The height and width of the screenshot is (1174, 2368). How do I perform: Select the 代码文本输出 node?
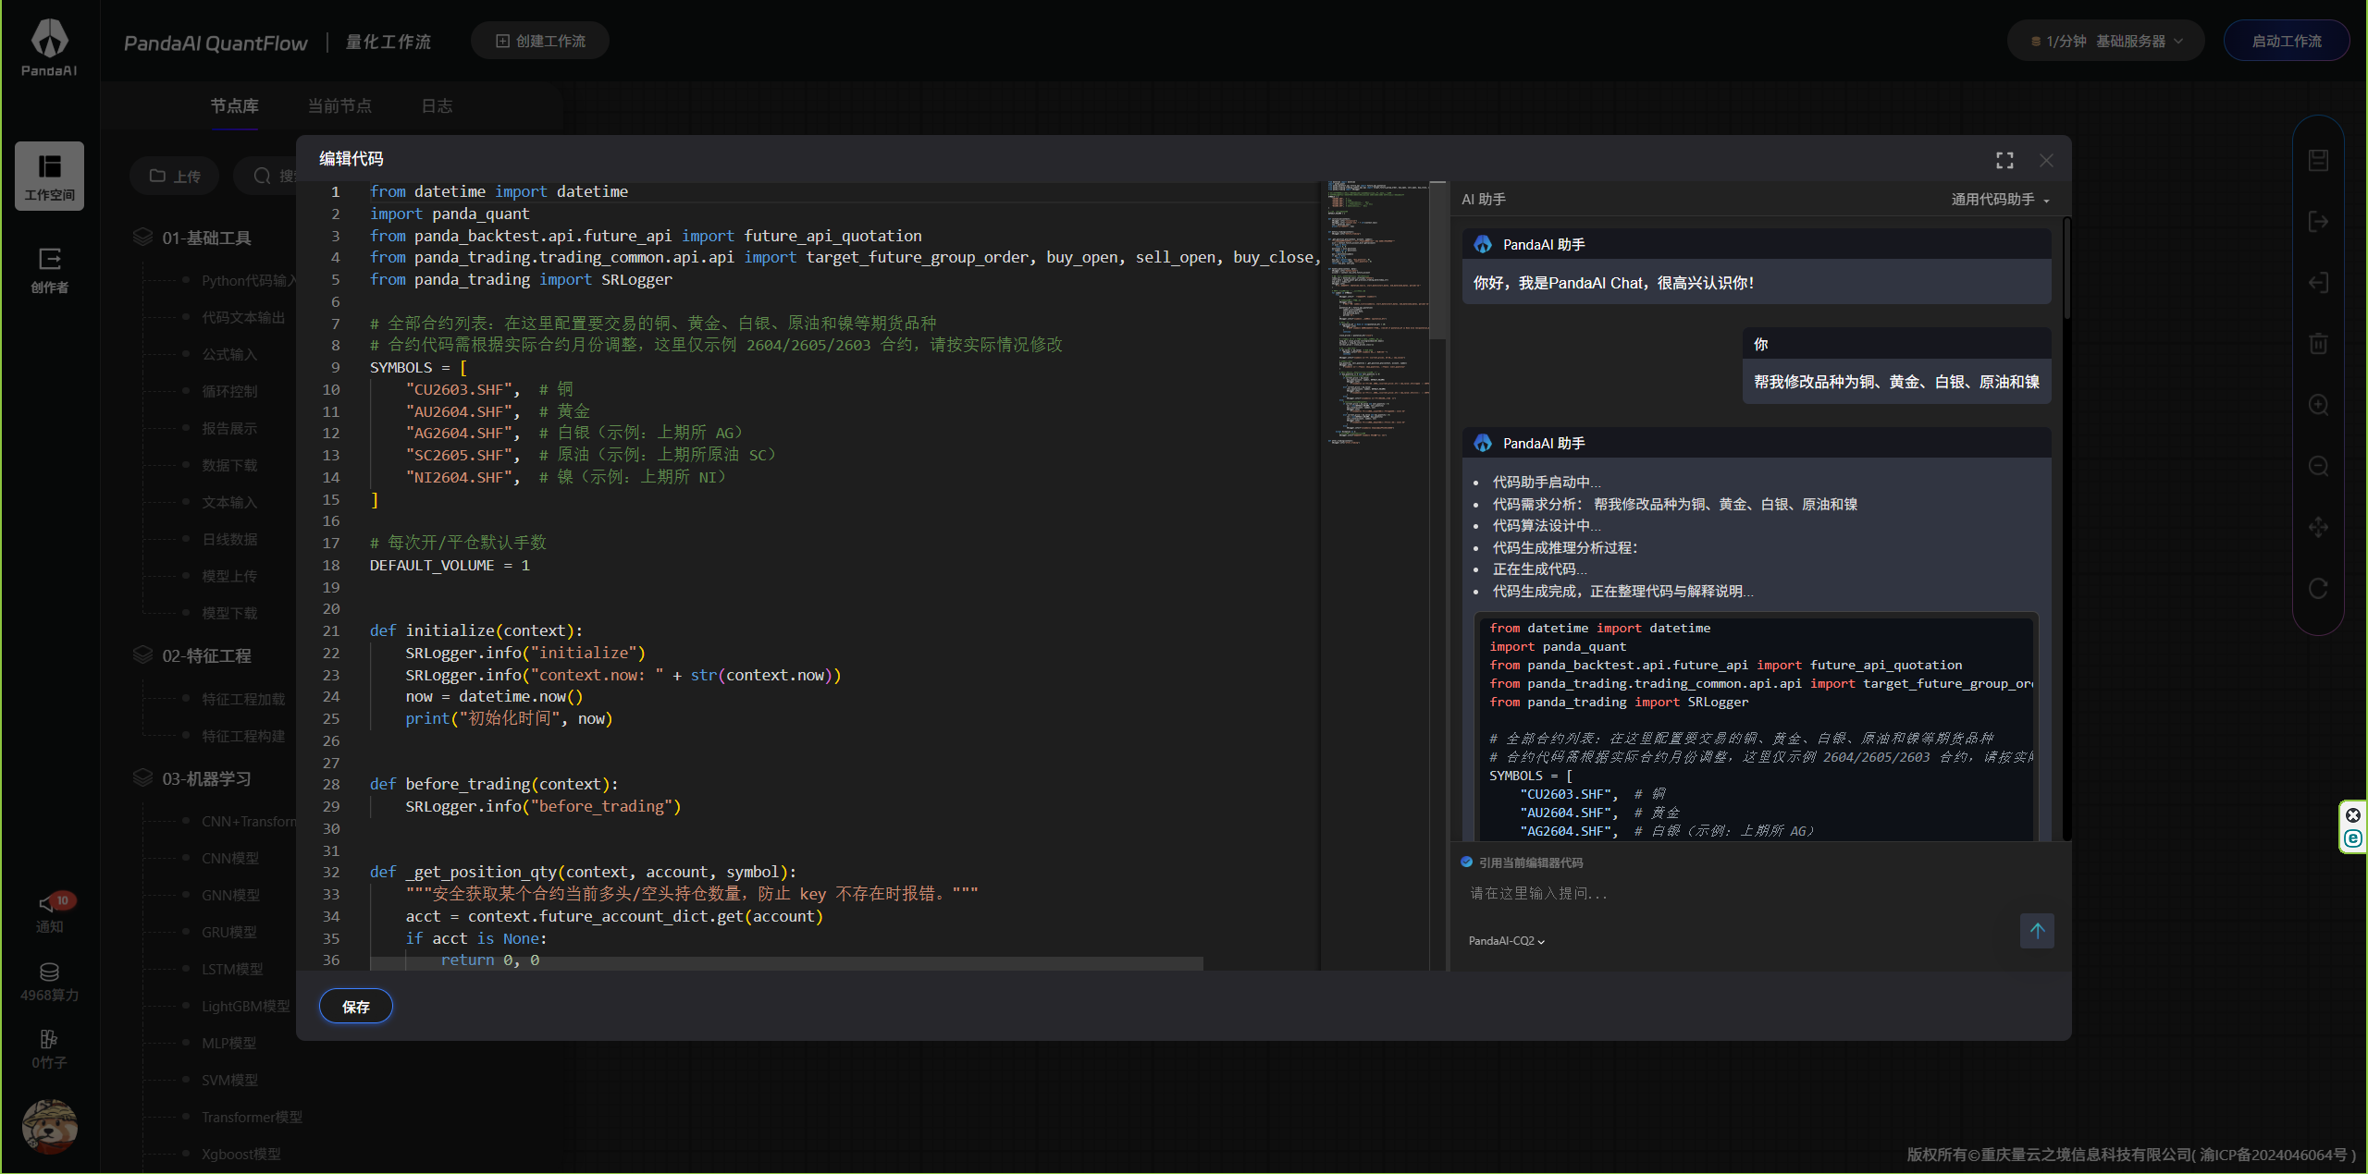coord(243,317)
